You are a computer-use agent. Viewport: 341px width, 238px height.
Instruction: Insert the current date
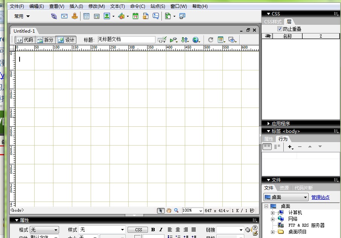[135, 16]
